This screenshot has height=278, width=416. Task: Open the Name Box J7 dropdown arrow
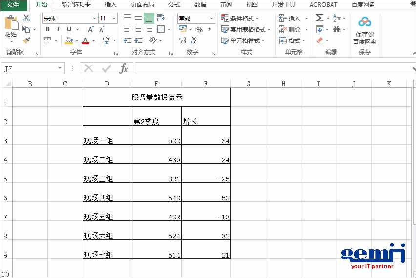click(x=60, y=68)
